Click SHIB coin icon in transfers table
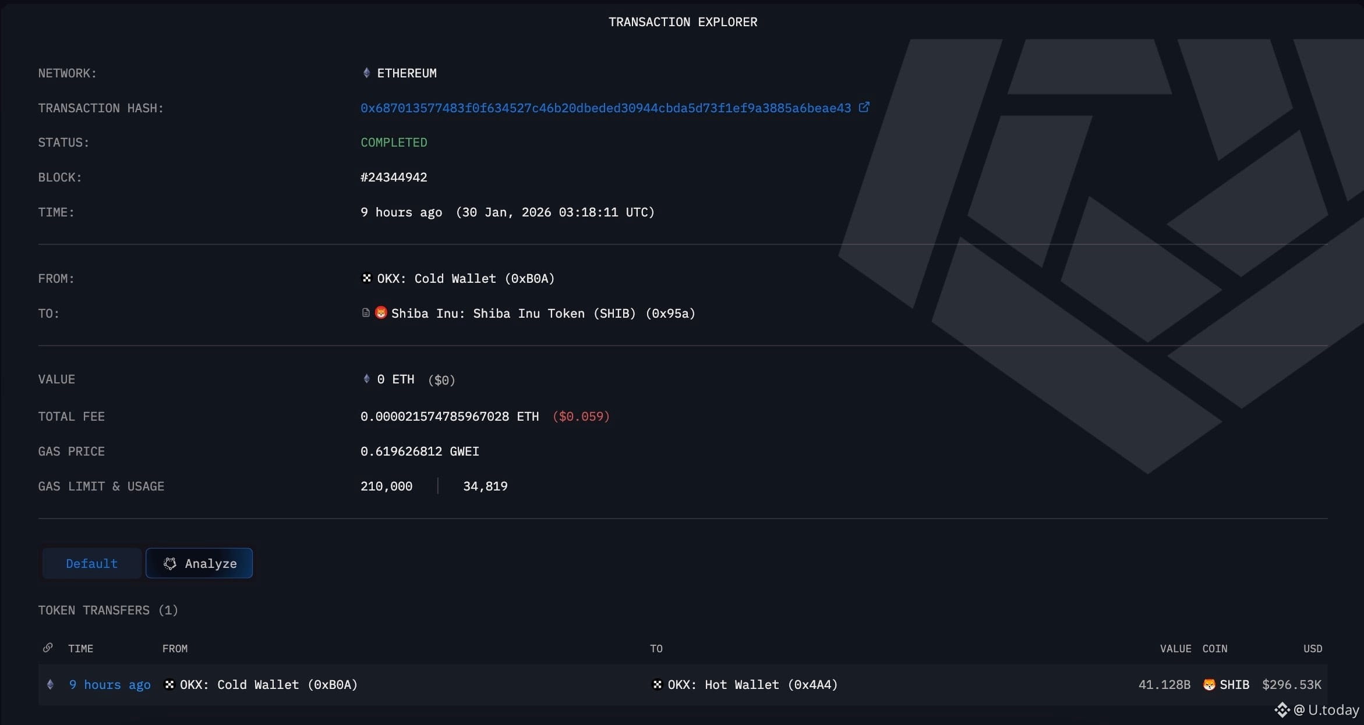Screen dimensions: 1364x725 [x=1209, y=684]
